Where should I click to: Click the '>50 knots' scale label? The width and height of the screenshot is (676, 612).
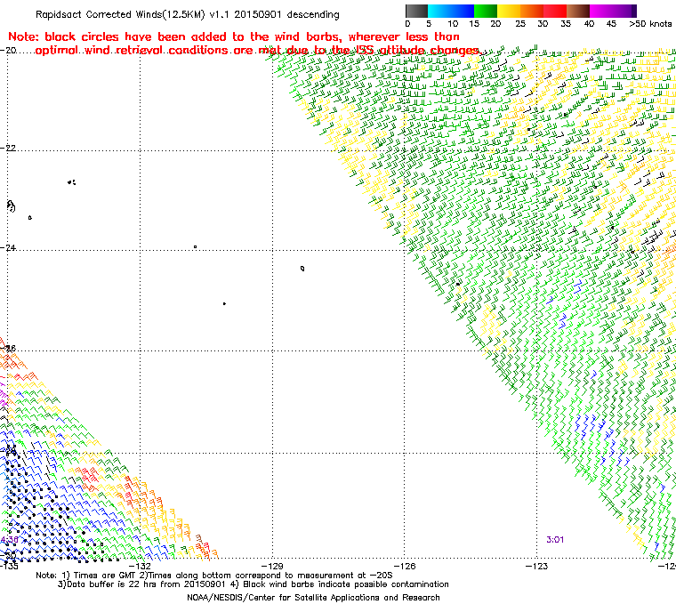(650, 24)
